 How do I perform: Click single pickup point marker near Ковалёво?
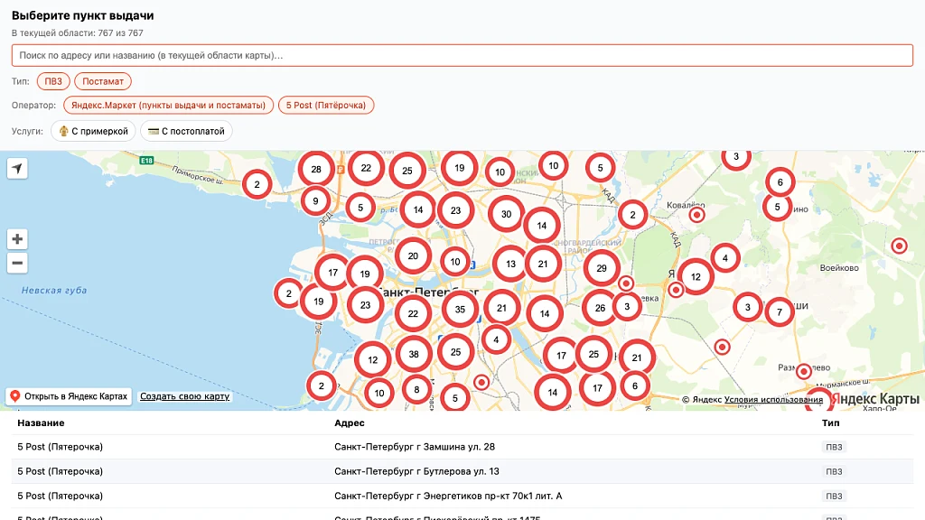[x=696, y=215]
